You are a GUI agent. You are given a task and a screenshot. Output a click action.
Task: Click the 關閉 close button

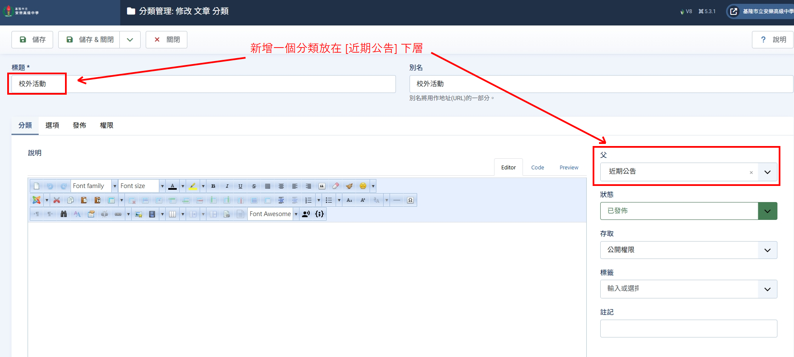[167, 39]
